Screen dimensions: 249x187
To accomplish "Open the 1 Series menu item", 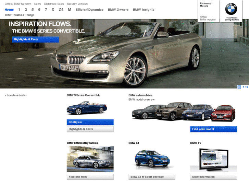I will [x=19, y=10].
